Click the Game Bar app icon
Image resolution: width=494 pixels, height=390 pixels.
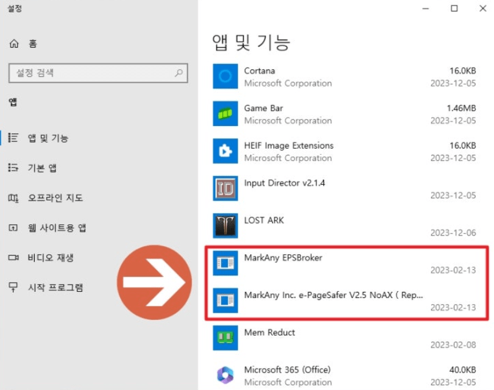click(x=225, y=113)
